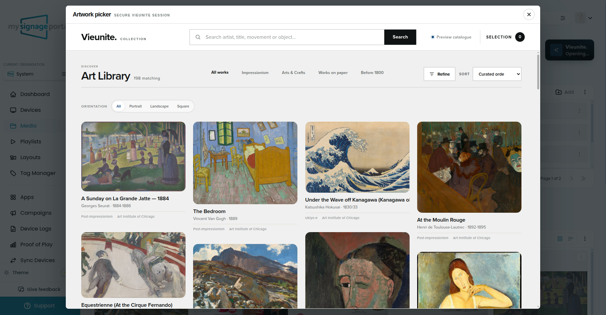Screen dimensions: 606x315
Task: Click 'Georges Seurat · 1884-1886' caption
Action: (x=106, y=206)
